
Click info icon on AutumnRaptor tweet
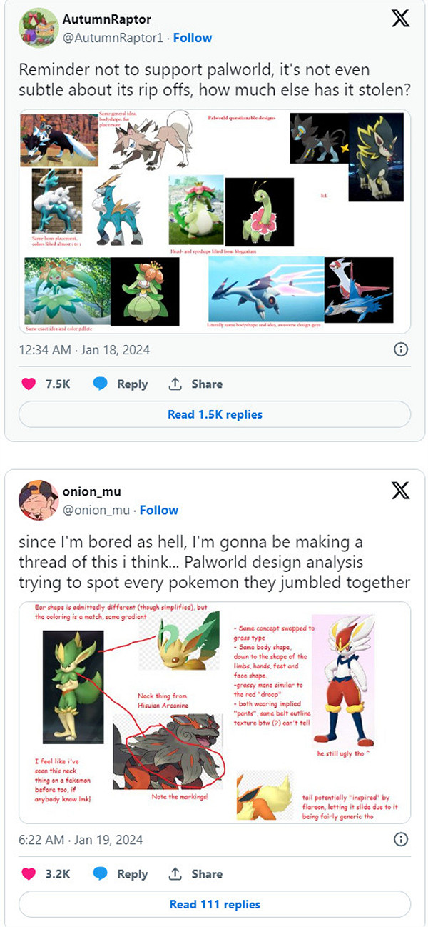[401, 349]
